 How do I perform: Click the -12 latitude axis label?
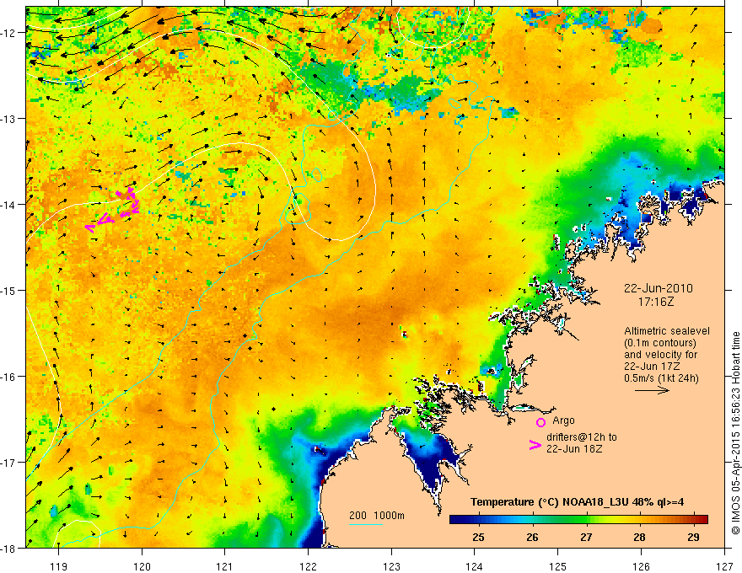[x=8, y=33]
